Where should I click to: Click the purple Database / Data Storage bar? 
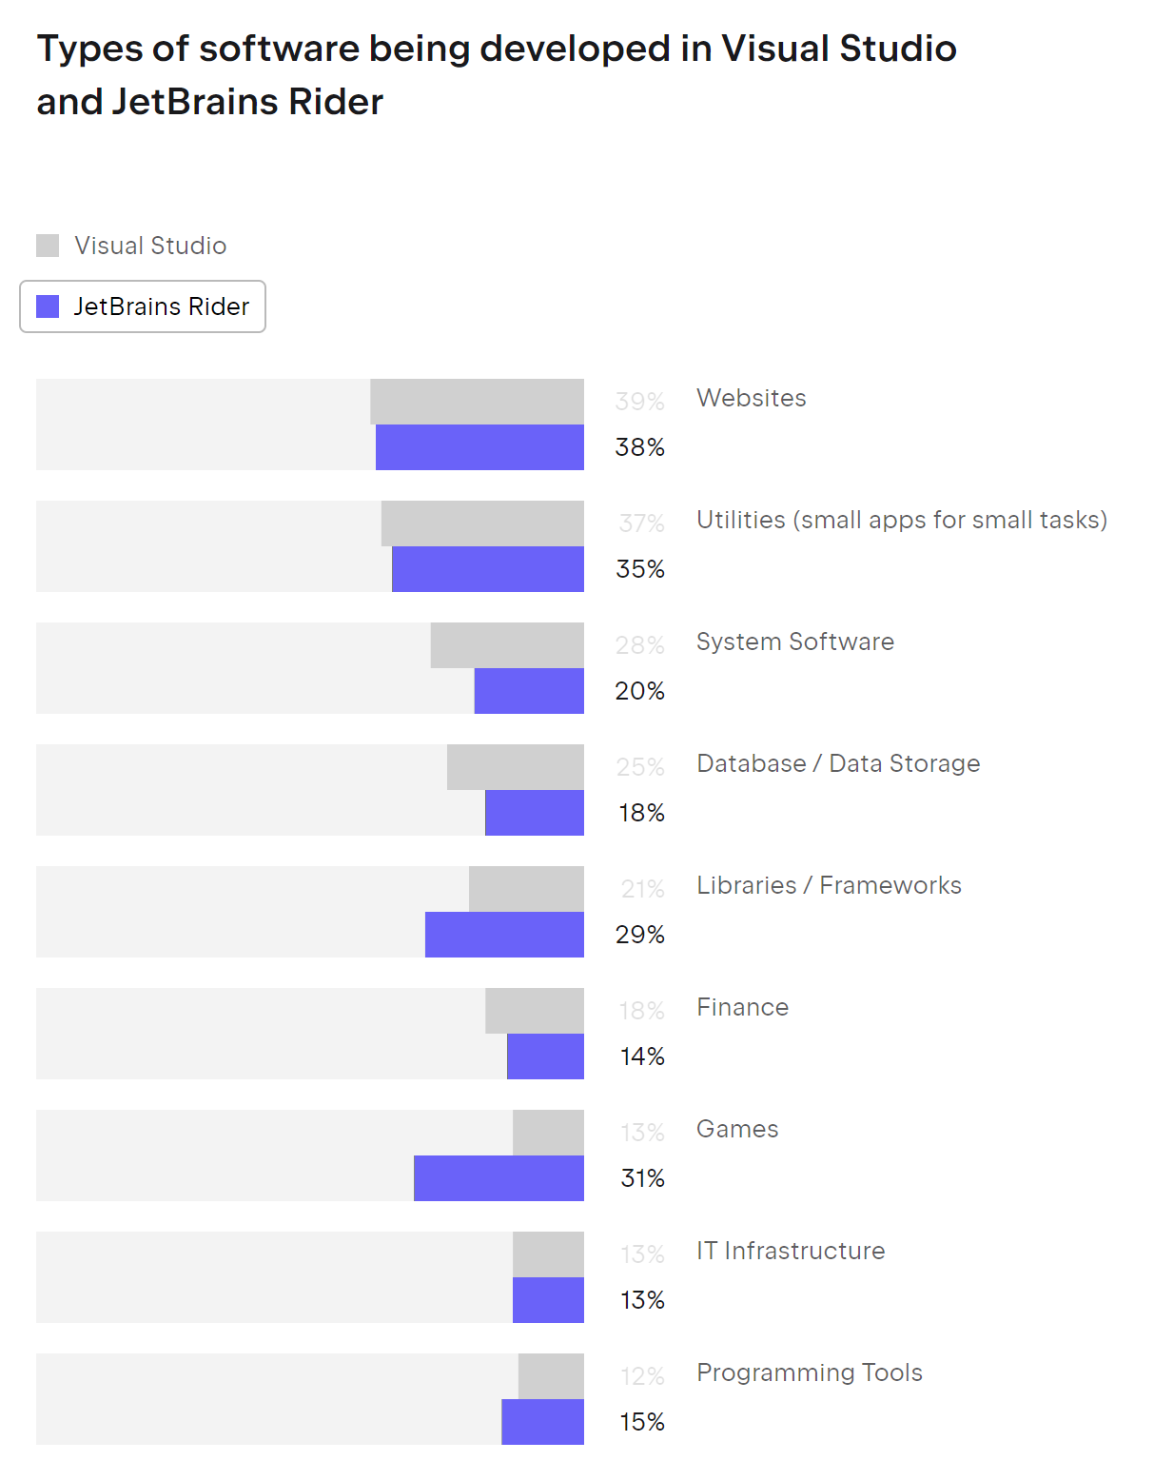535,813
